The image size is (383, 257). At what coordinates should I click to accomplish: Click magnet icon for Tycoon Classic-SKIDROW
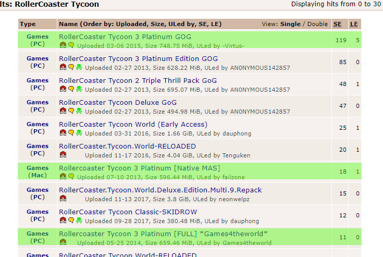click(63, 221)
